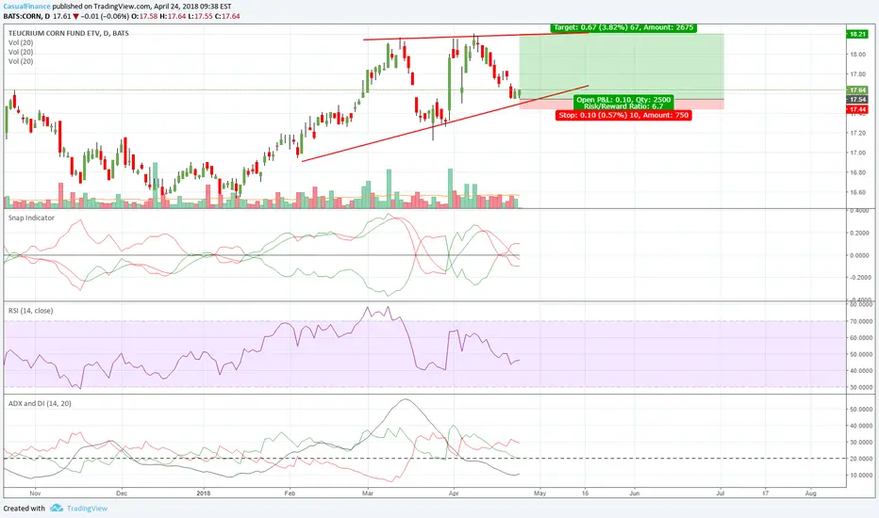Click the May label on time axis
Viewport: 879px width, 518px height.
539,494
